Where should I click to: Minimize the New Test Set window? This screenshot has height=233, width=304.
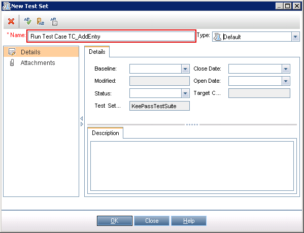coord(279,6)
